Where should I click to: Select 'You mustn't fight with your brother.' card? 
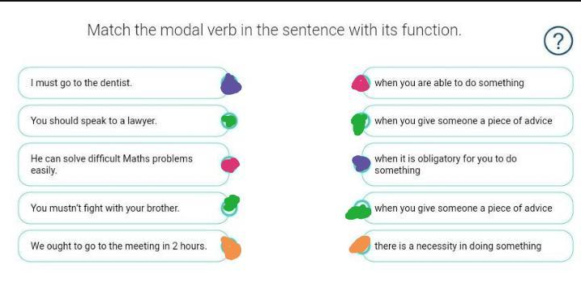123,208
